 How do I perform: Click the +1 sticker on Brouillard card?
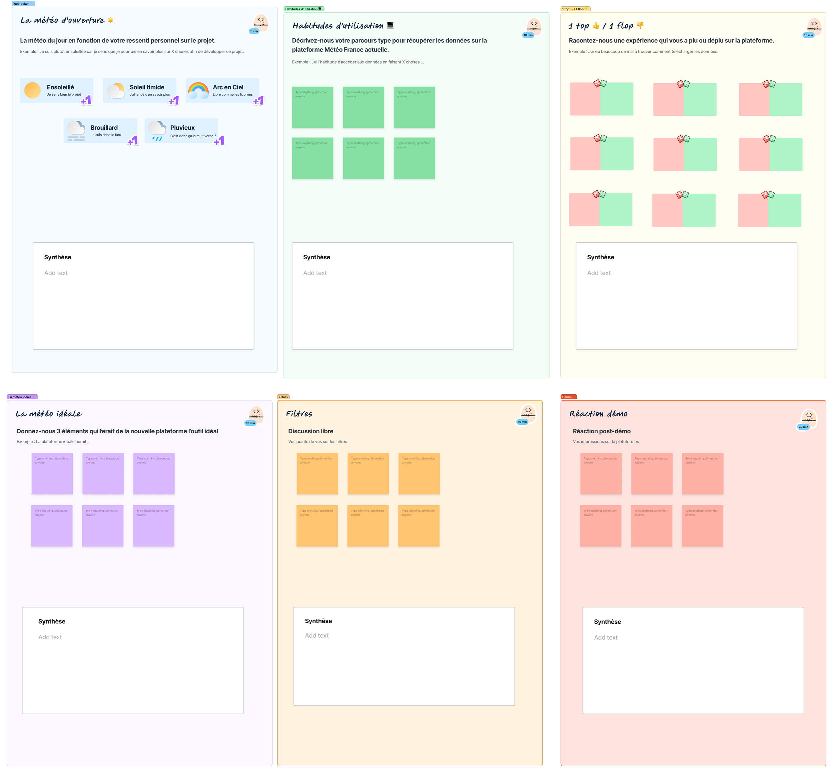[x=133, y=141]
